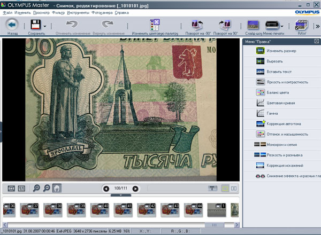Click the RAW processing icon
The width and height of the screenshot is (321, 235).
point(301,25)
